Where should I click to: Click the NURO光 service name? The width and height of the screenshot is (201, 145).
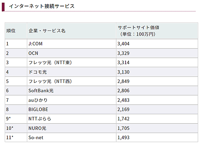pos(38,128)
